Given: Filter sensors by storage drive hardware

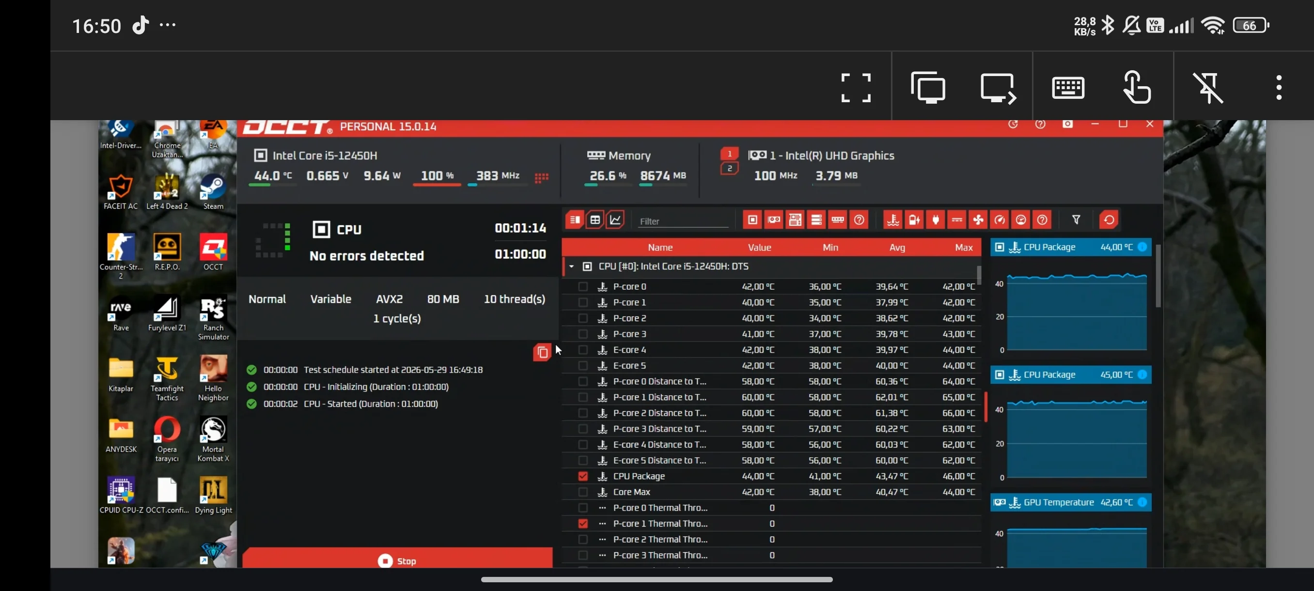Looking at the screenshot, I should tap(816, 220).
